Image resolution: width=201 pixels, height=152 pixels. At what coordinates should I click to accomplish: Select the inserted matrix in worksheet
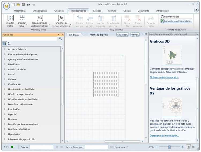pos(106,84)
